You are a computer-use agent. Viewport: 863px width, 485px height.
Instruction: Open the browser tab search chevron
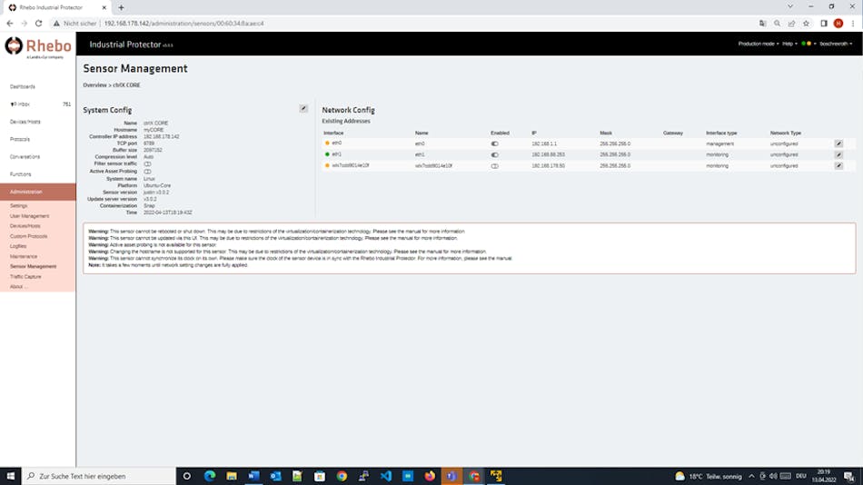[789, 6]
